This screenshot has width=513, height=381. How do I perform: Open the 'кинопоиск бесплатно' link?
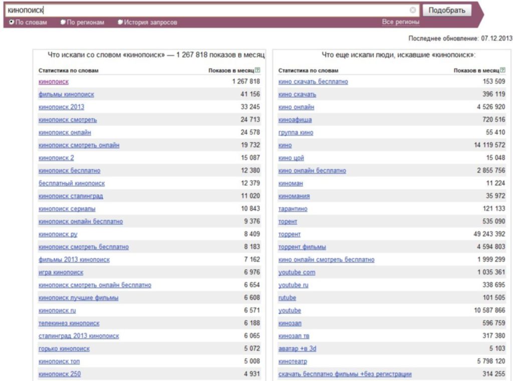coord(69,171)
